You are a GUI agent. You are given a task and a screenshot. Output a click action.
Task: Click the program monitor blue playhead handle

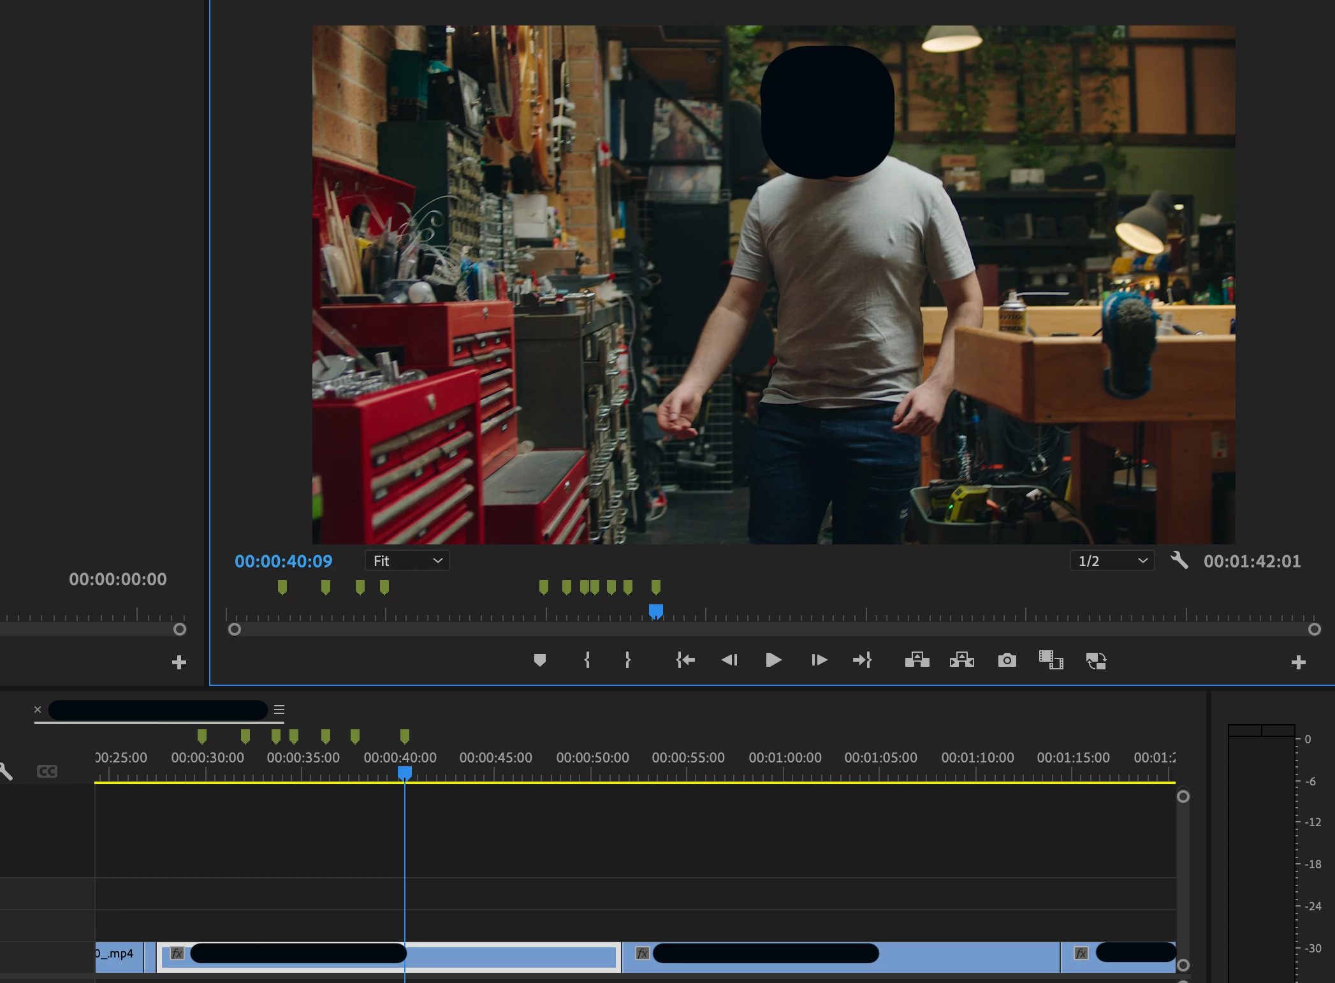[655, 611]
